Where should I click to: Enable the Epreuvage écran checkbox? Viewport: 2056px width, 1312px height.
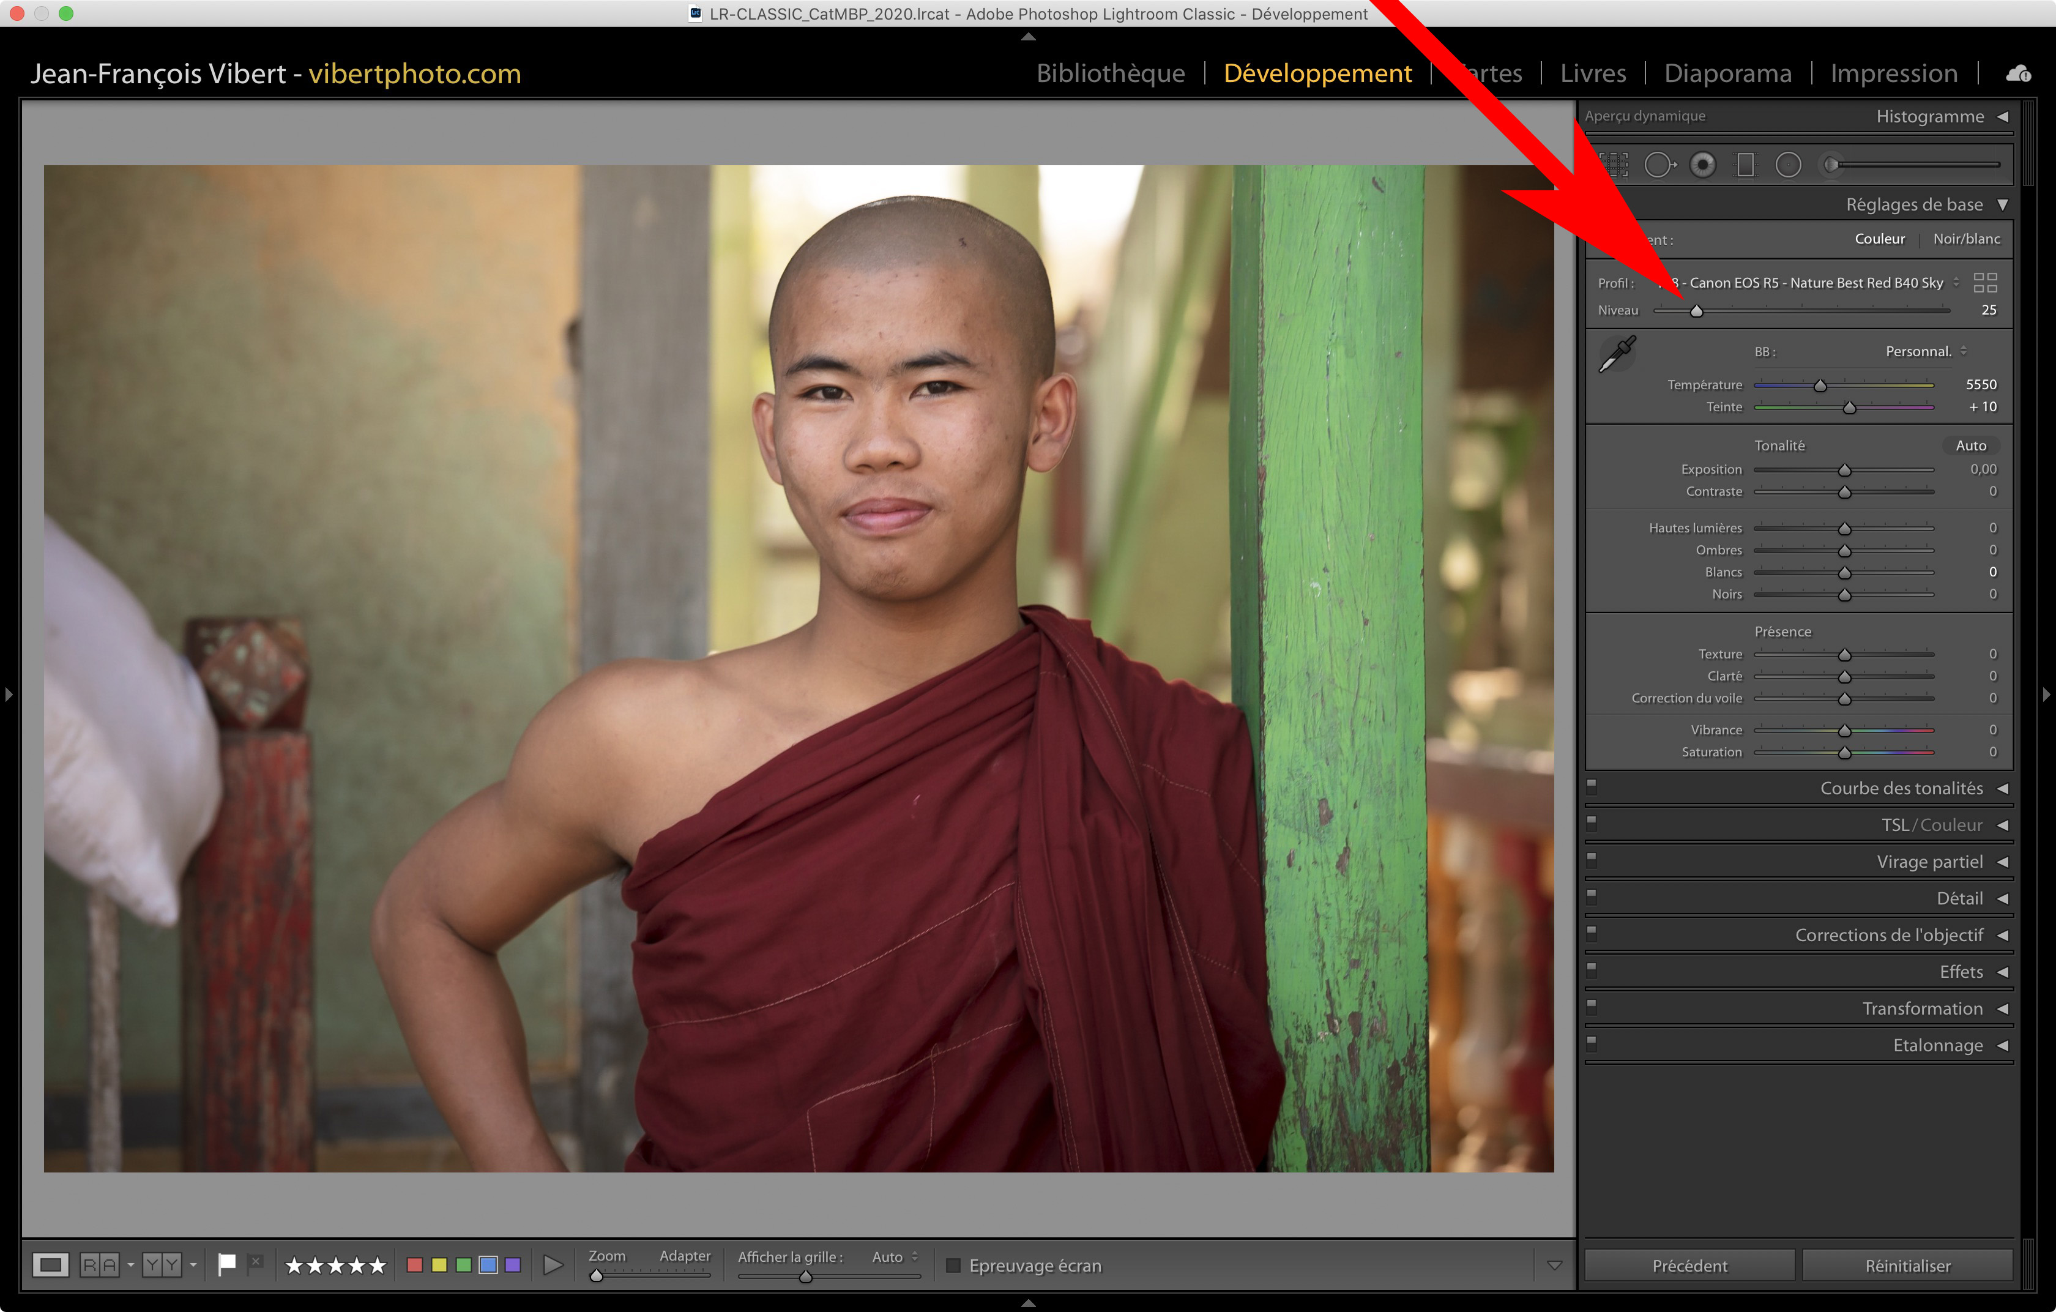pyautogui.click(x=954, y=1265)
